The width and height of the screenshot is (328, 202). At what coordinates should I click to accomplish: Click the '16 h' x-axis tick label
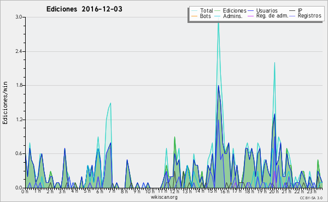224,191
